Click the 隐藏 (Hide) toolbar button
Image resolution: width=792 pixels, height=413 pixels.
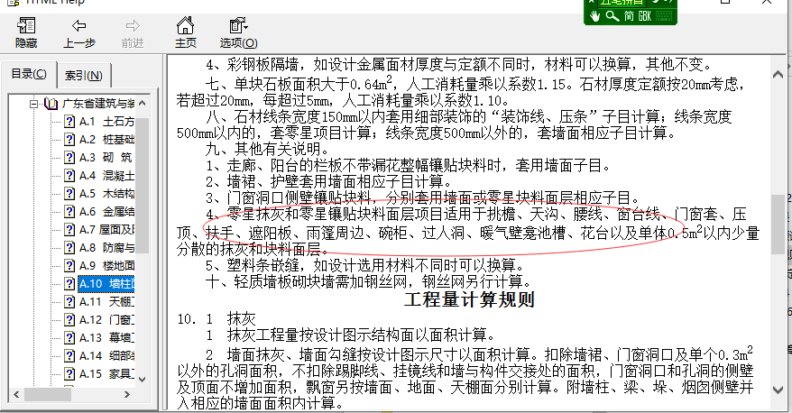coord(26,32)
